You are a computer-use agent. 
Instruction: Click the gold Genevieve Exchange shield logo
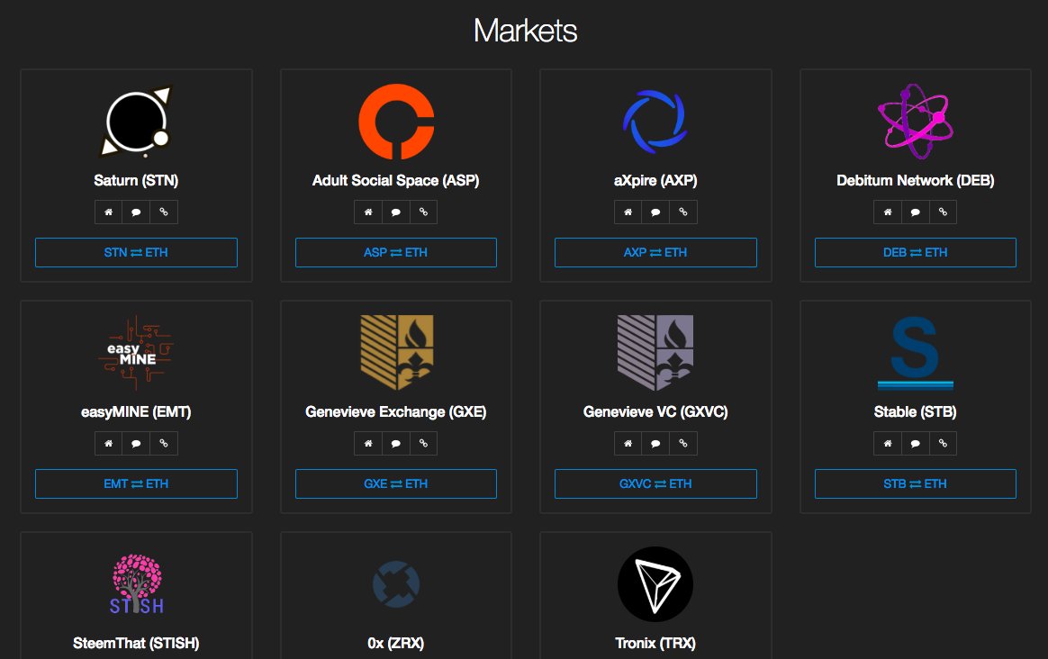point(397,353)
